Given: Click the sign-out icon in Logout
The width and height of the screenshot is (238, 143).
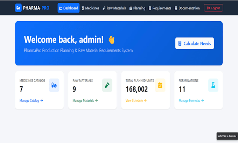Looking at the screenshot, I should tap(209, 8).
